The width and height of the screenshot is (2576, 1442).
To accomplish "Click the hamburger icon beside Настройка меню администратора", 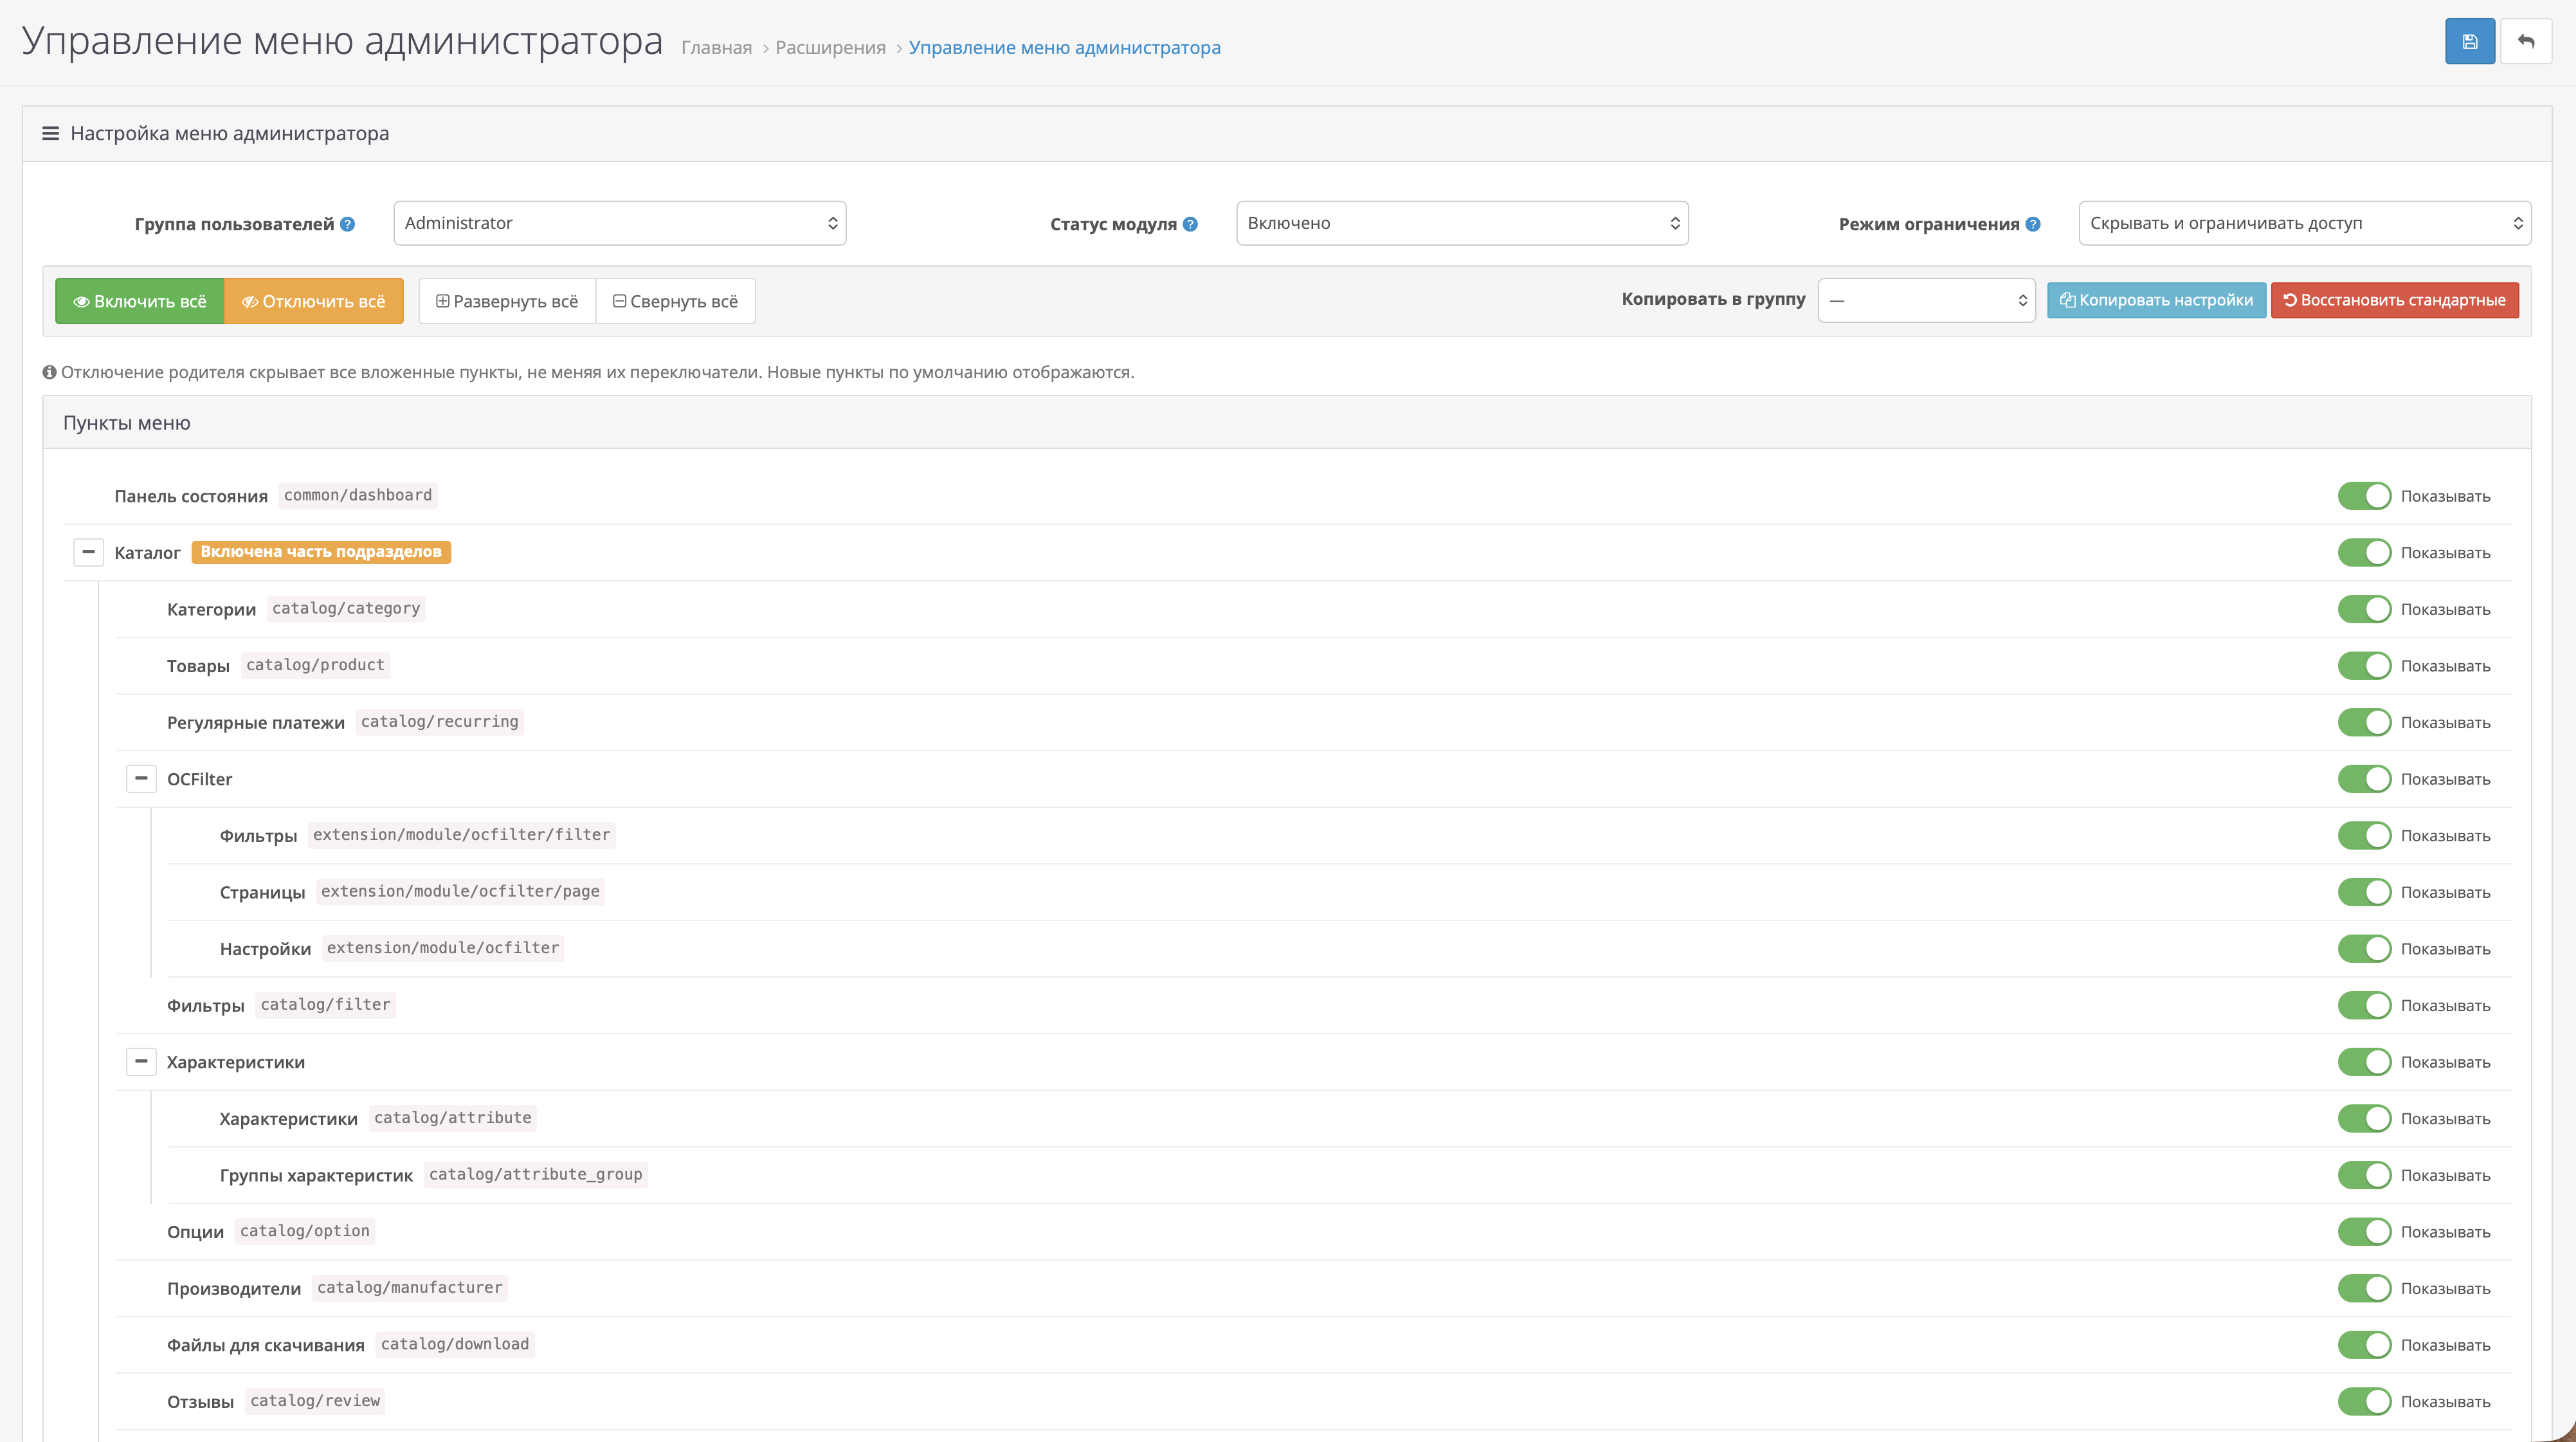I will 50,134.
